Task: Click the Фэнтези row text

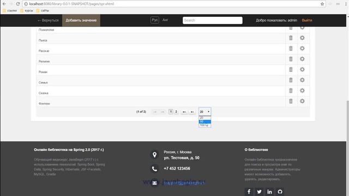Action: [44, 103]
